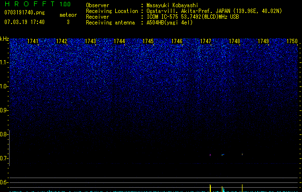This screenshot has width=302, height=192.
Task: Click the Receiving Location field label
Action: click(112, 11)
